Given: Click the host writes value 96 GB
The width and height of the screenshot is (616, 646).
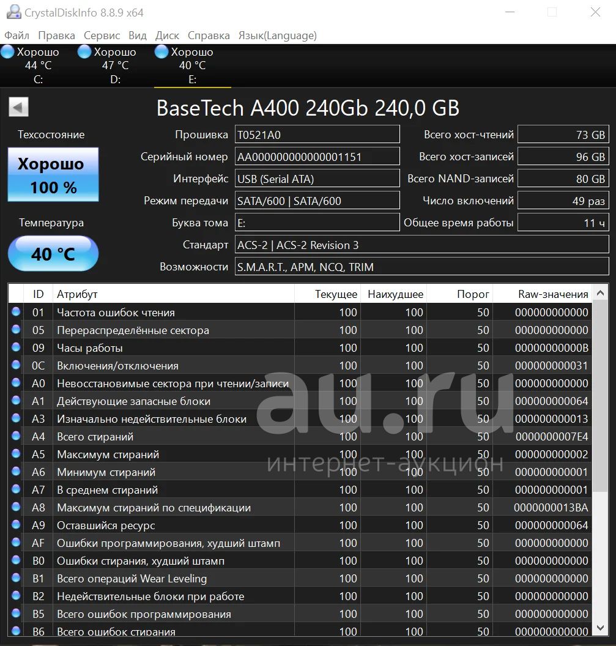Looking at the screenshot, I should (563, 157).
